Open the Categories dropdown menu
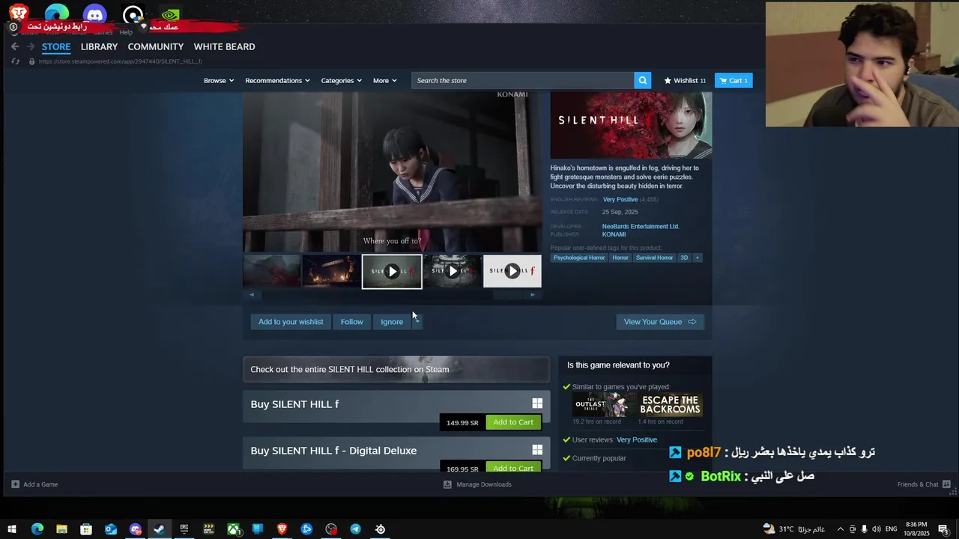959x539 pixels. coord(342,80)
